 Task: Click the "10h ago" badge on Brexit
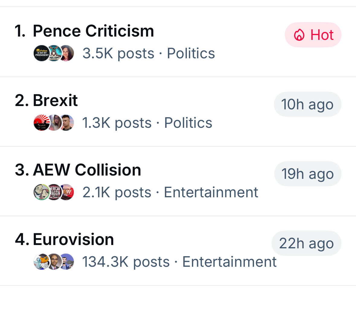(307, 105)
